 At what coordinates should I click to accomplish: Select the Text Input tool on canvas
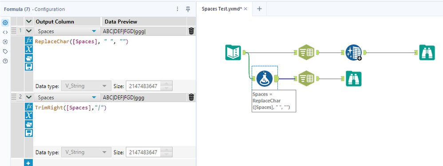[233, 53]
